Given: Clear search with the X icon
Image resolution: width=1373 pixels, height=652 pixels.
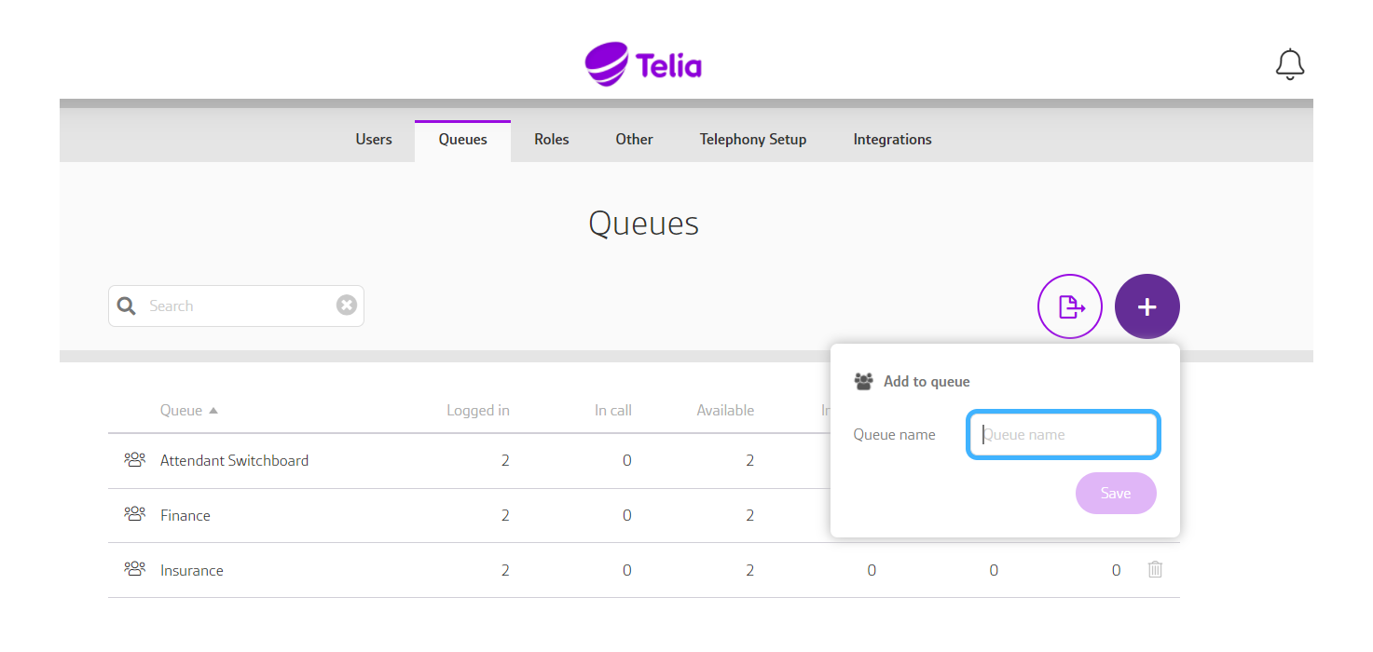Looking at the screenshot, I should tap(347, 306).
